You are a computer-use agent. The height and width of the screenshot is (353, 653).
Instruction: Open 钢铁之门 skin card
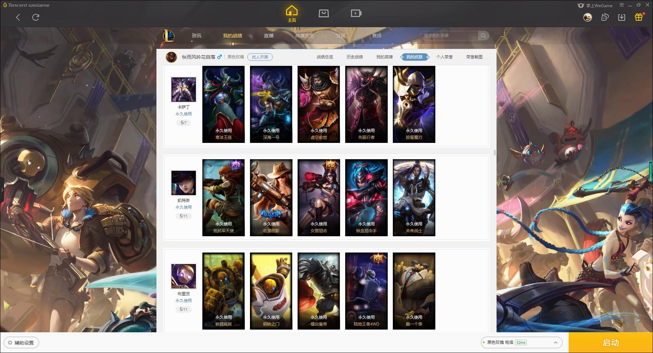[271, 291]
